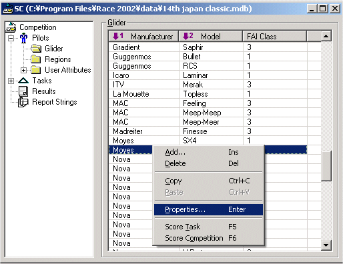This screenshot has height=264, width=343.
Task: Select Tasks label in the tree
Action: click(42, 81)
